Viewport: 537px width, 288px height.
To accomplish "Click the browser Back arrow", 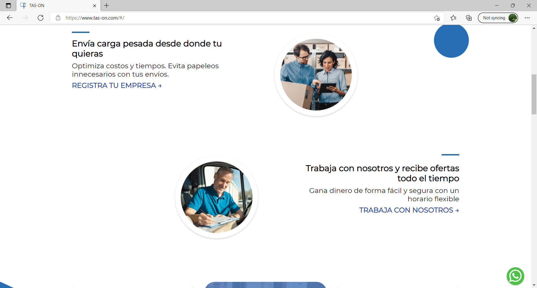I will coord(10,18).
